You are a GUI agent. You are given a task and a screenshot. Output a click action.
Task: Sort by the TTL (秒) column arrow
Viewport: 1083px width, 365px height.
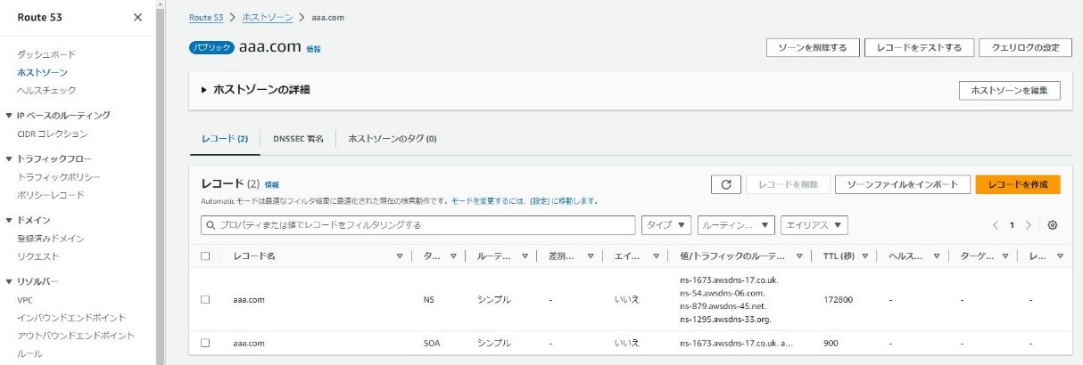tap(864, 256)
